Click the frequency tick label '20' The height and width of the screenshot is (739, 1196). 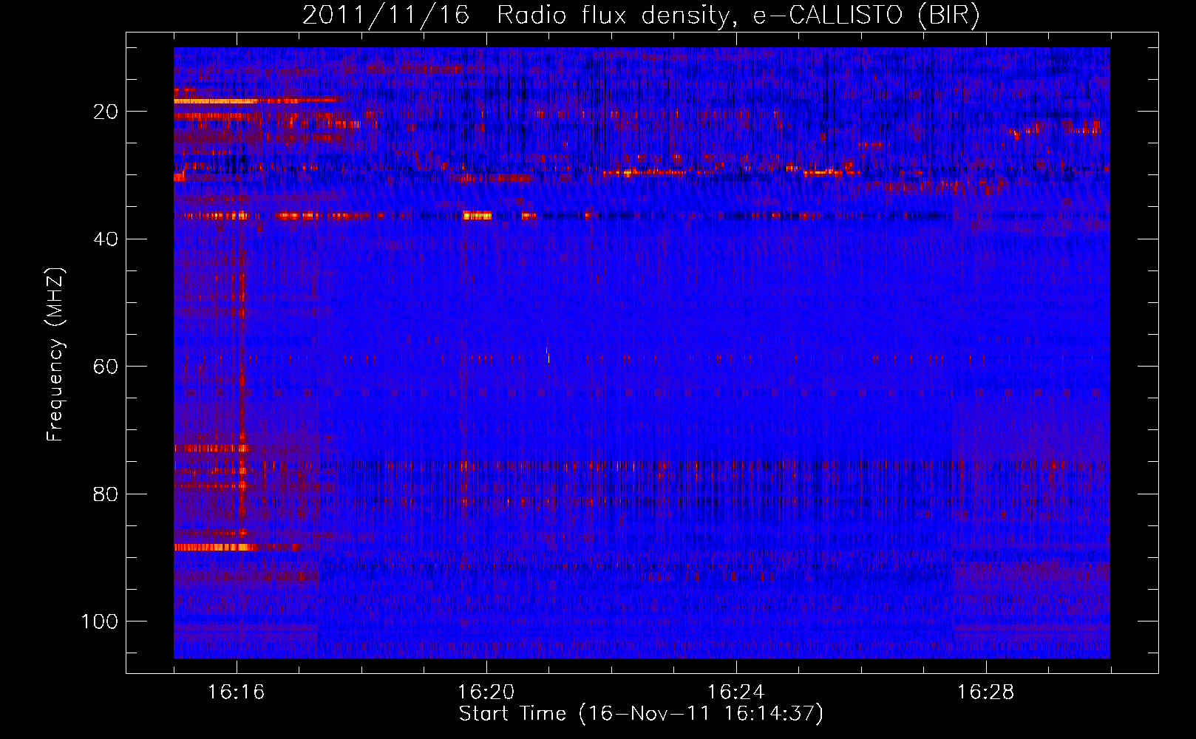click(106, 112)
